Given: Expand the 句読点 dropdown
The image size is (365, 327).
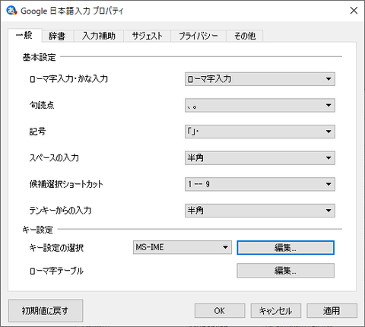Looking at the screenshot, I should point(260,105).
